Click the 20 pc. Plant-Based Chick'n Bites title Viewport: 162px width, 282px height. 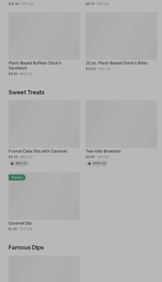pyautogui.click(x=116, y=63)
